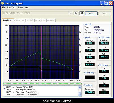This screenshot has width=114, height=103.
Task: Click the 1/3 access time 204 ms
Action: [104, 50]
